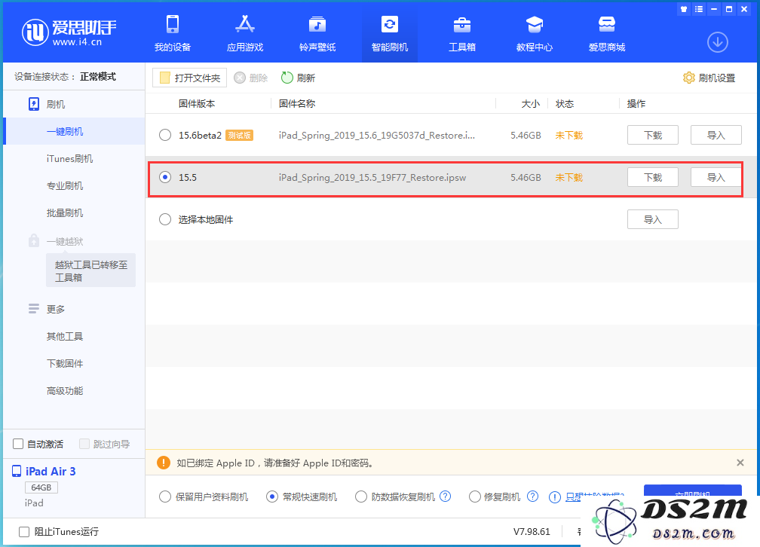Image resolution: width=760 pixels, height=547 pixels.
Task: Select the 15.5 firmware radio button
Action: pyautogui.click(x=165, y=177)
